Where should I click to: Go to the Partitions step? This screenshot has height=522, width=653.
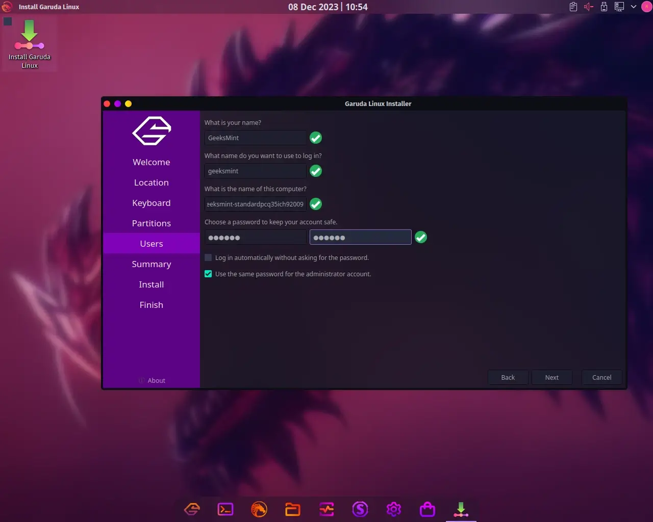tap(152, 223)
